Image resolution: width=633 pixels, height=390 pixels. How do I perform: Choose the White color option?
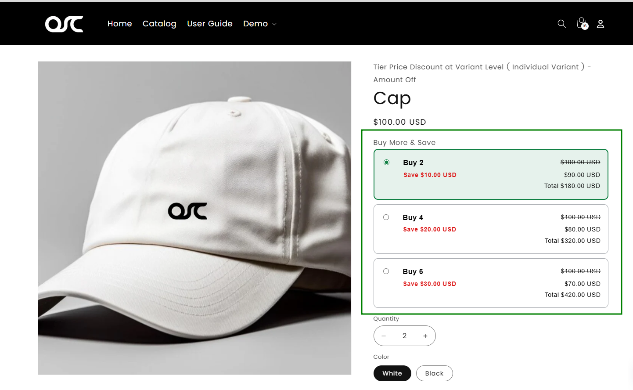click(392, 373)
